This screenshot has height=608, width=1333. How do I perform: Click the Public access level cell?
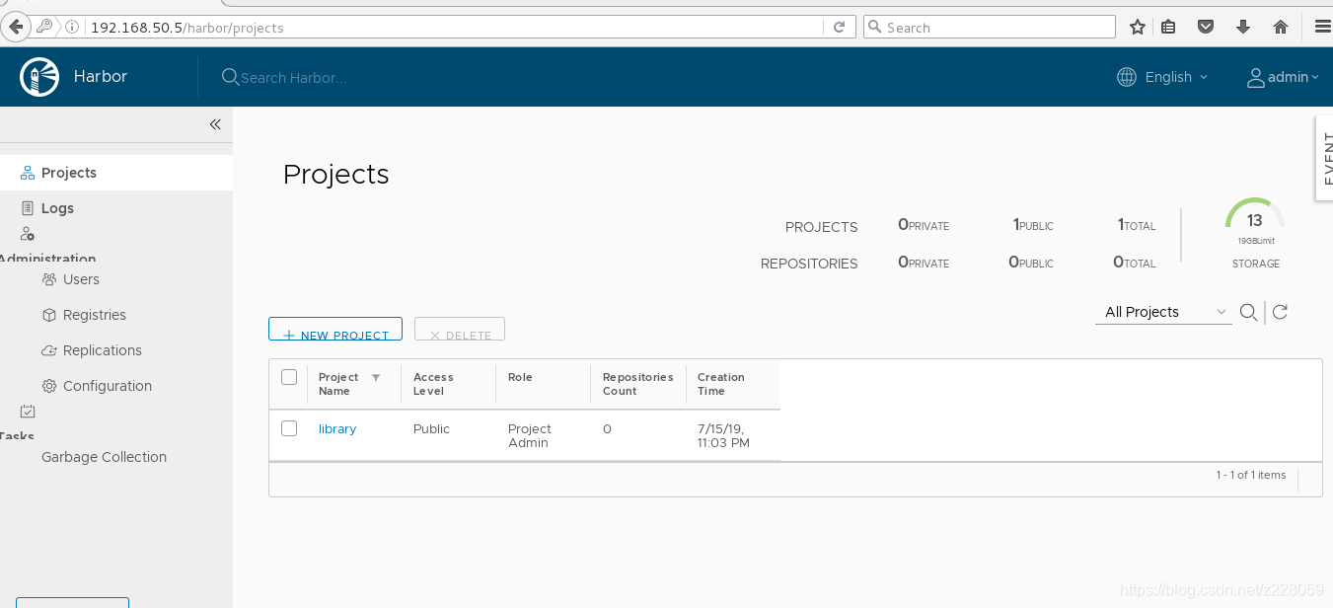click(x=431, y=429)
